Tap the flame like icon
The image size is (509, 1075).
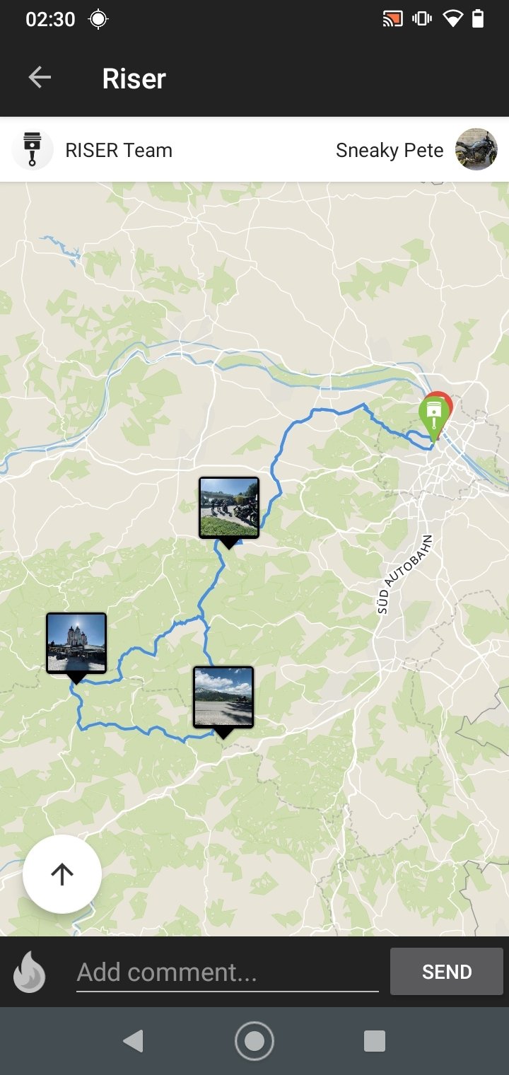[30, 972]
